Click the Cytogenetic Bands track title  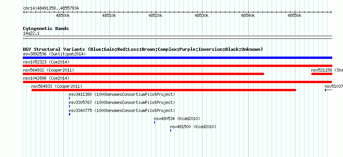tap(46, 28)
